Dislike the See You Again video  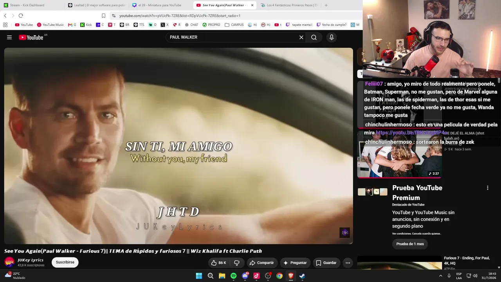[x=237, y=263]
